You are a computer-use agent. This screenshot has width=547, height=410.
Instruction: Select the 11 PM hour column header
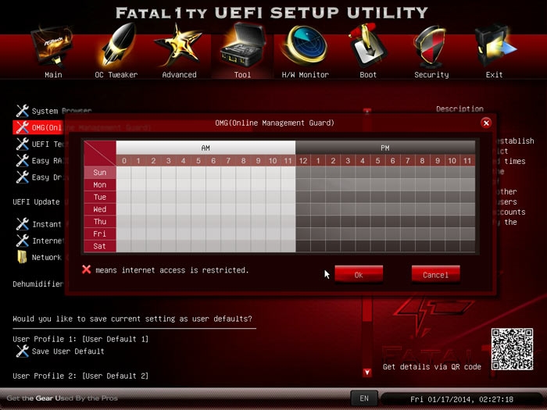(x=467, y=160)
